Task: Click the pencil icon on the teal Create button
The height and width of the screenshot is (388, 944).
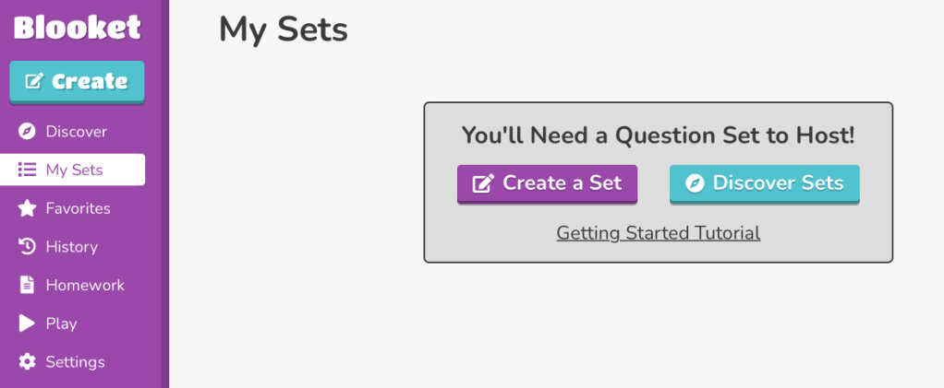Action: tap(35, 82)
